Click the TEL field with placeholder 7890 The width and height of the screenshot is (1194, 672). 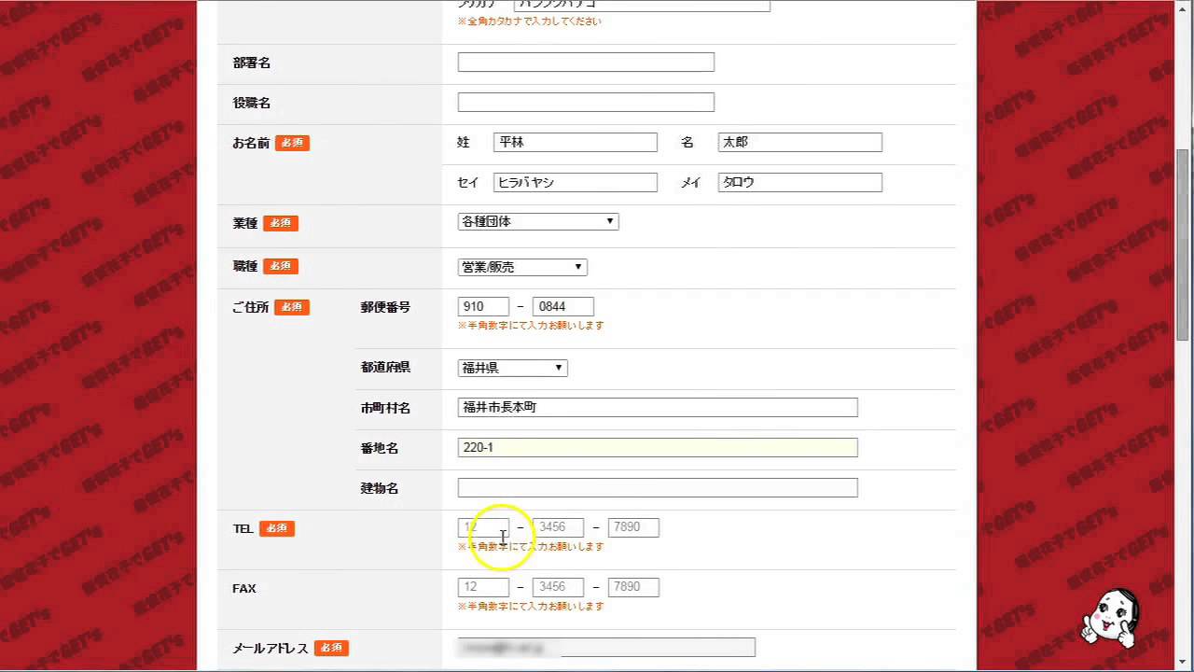point(633,527)
